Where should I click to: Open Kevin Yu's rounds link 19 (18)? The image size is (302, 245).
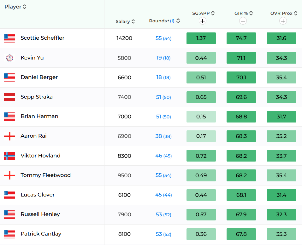pyautogui.click(x=163, y=58)
